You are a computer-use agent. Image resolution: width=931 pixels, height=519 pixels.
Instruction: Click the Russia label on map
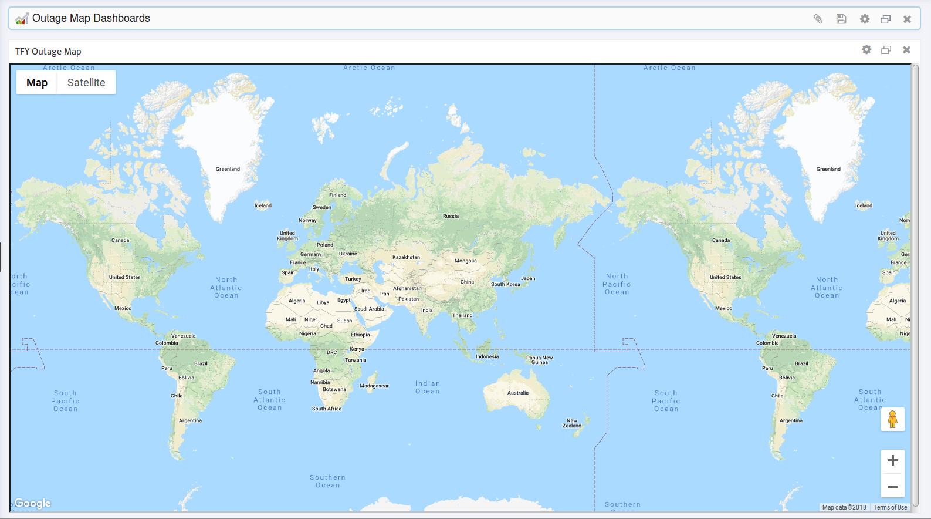451,216
